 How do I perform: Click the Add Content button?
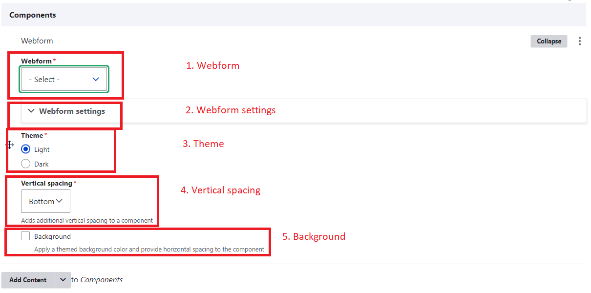(x=28, y=280)
